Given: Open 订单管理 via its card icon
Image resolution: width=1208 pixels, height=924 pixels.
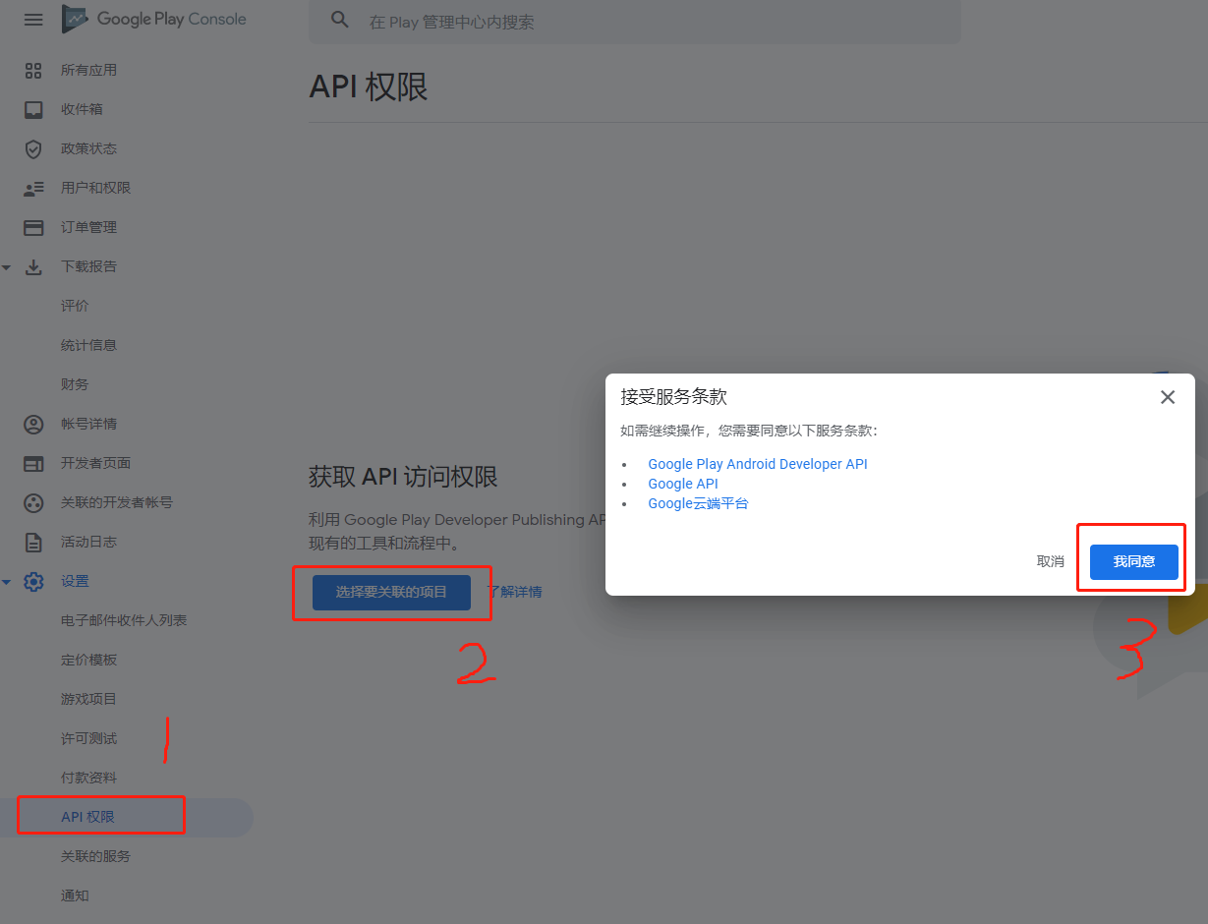Looking at the screenshot, I should [33, 227].
